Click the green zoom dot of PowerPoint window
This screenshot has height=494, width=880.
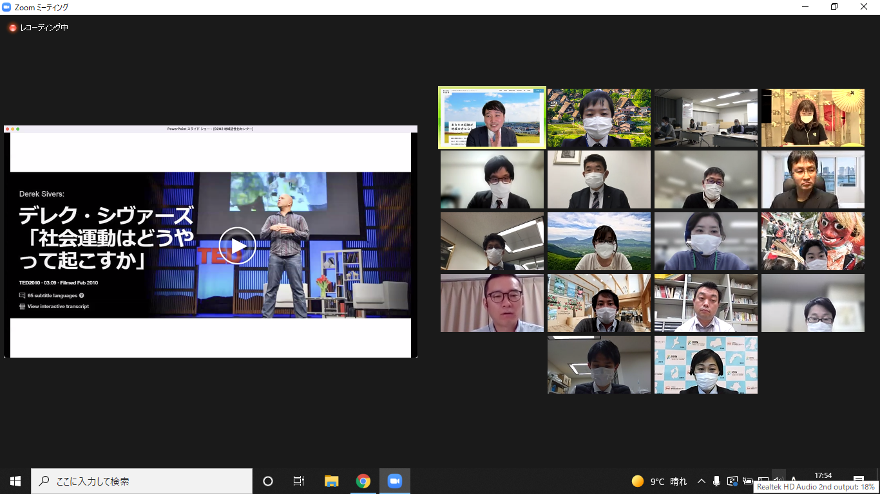[17, 129]
